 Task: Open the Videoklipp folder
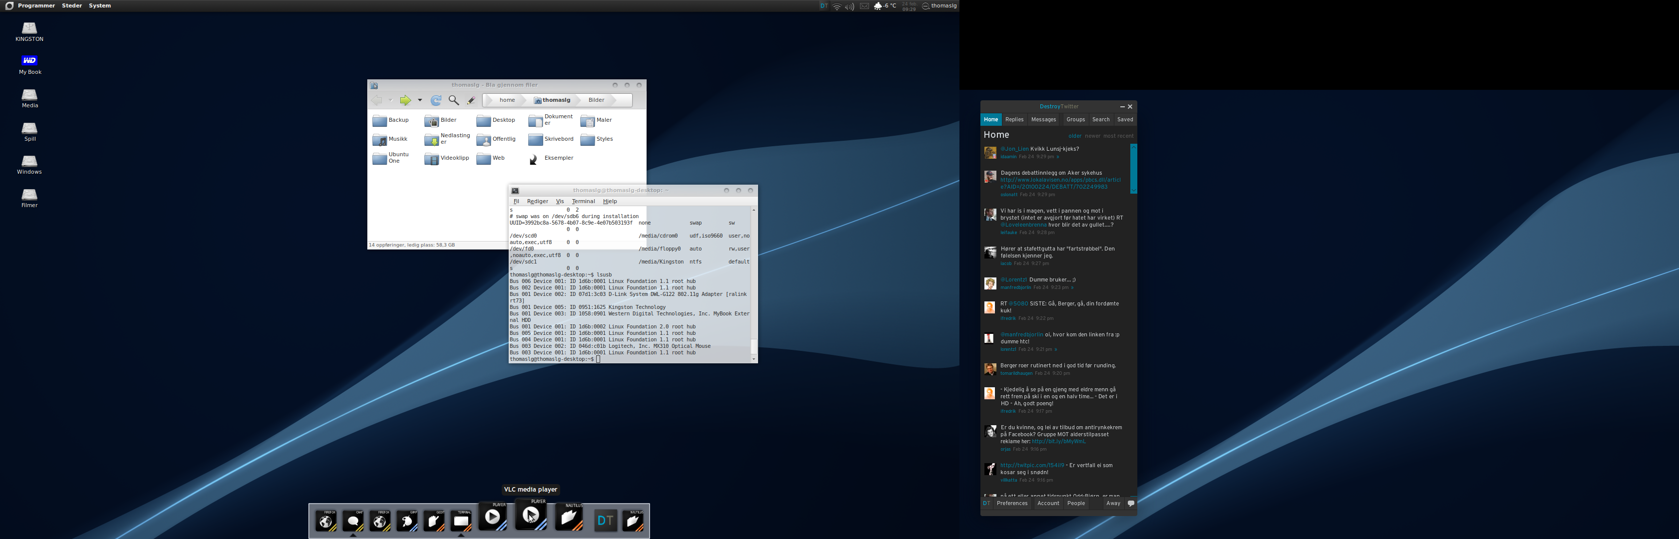pyautogui.click(x=446, y=158)
